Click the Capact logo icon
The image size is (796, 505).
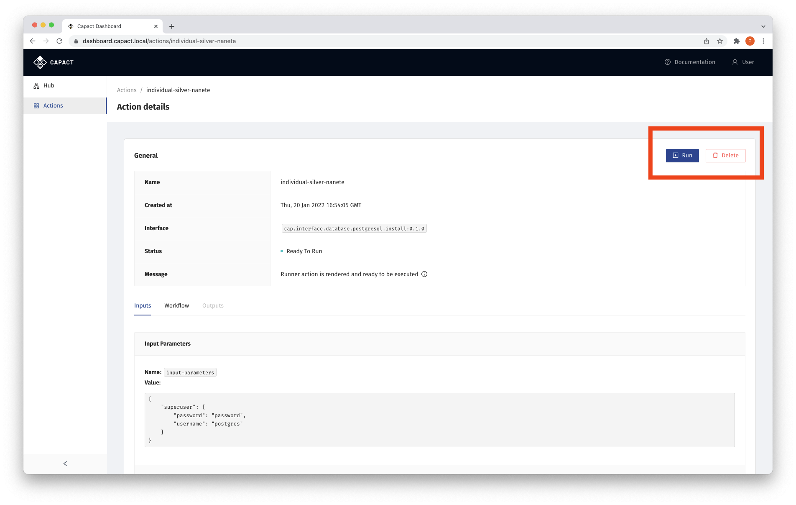click(x=40, y=62)
